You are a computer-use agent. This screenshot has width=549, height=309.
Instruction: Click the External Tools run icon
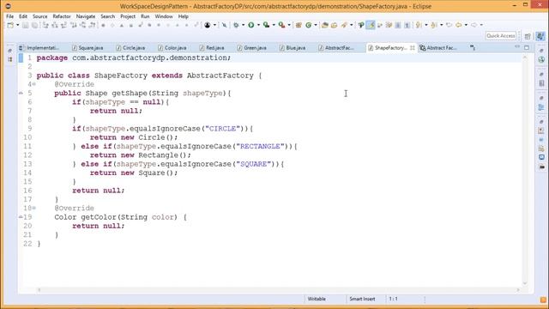click(281, 25)
